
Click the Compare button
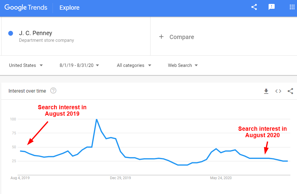pyautogui.click(x=182, y=37)
